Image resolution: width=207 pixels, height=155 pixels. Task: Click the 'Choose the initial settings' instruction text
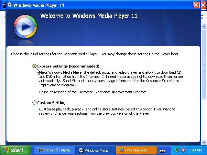(95, 54)
